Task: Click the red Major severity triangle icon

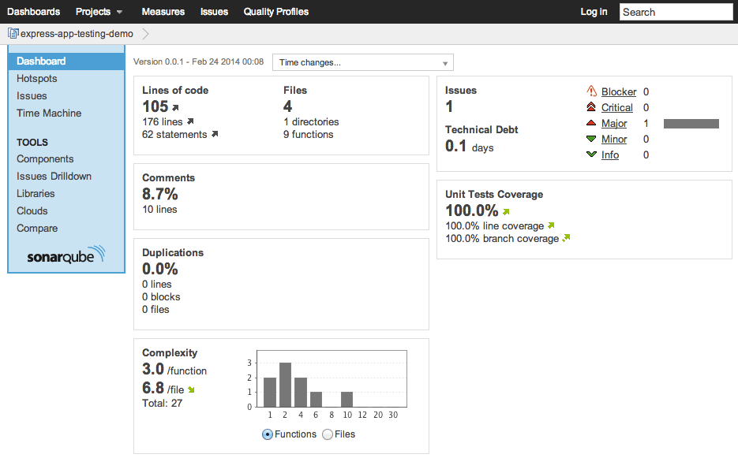Action: pos(591,124)
